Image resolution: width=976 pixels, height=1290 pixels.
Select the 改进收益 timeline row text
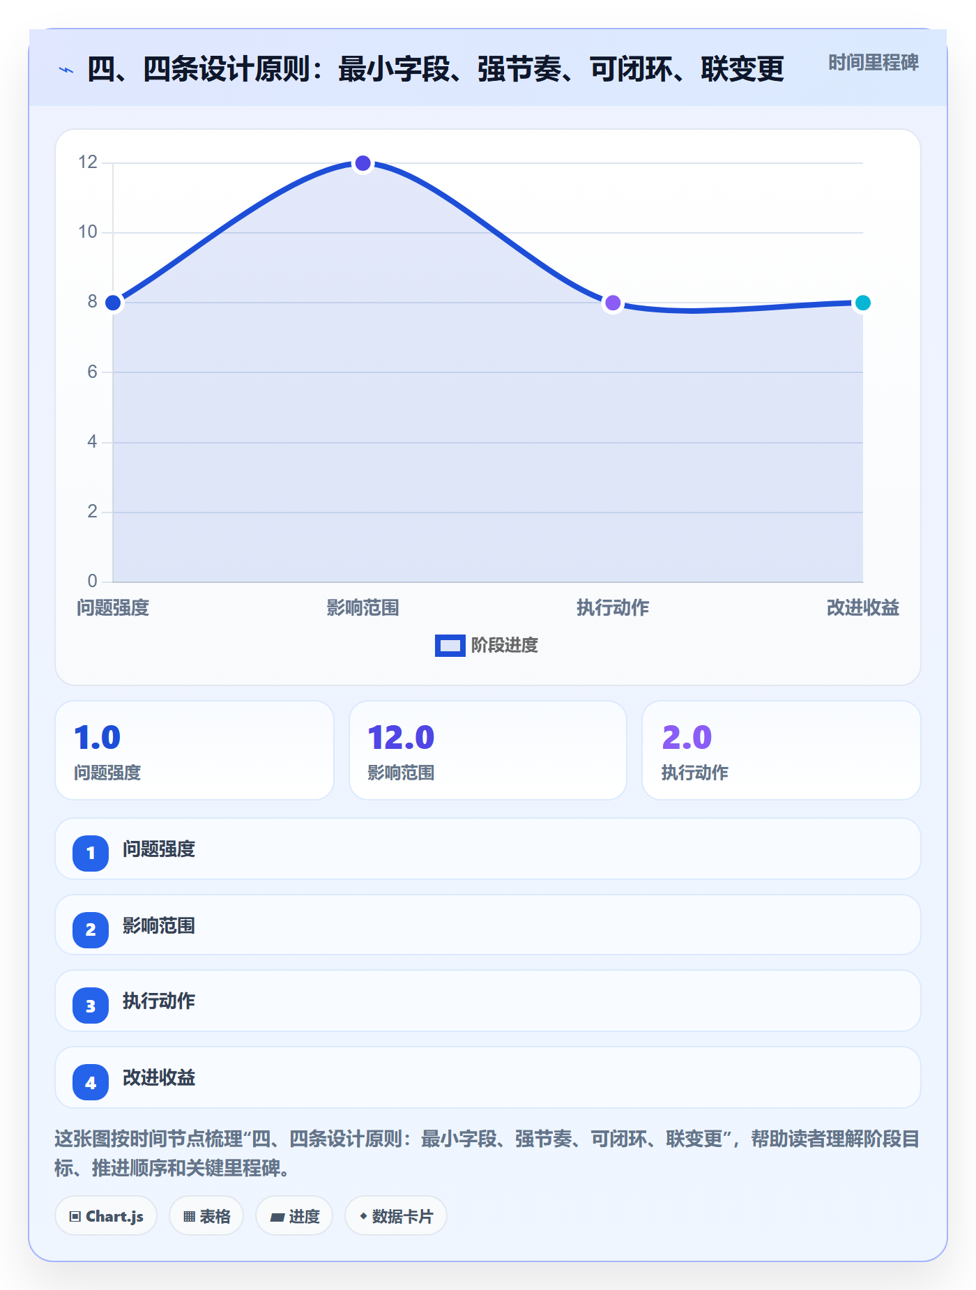(159, 1078)
